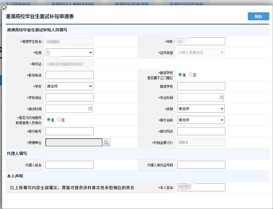Click the 银行账号 input field
This screenshot has width=273, height=209.
click(x=70, y=131)
